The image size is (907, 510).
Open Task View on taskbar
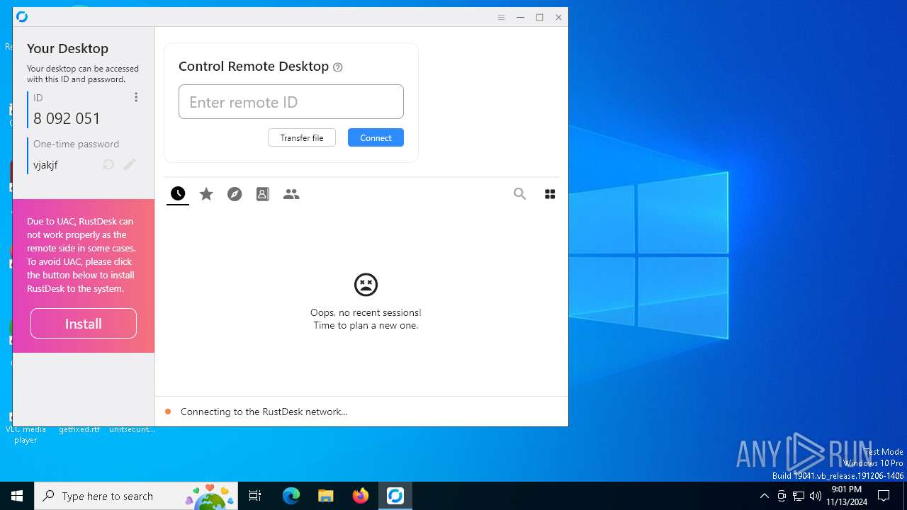point(255,496)
